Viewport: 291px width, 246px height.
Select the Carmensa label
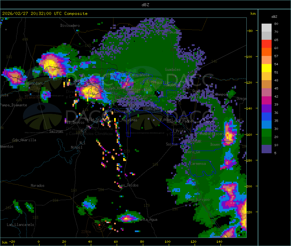tap(198, 164)
